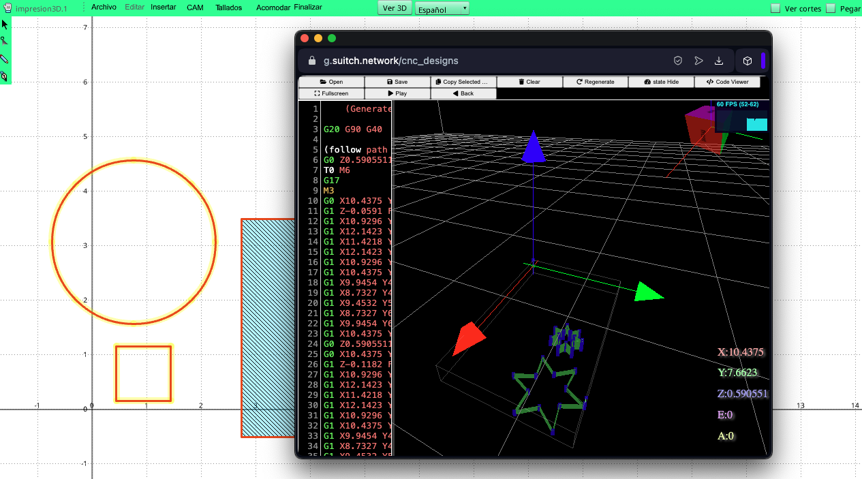
Task: Select the node edit tool
Action: coord(5,42)
